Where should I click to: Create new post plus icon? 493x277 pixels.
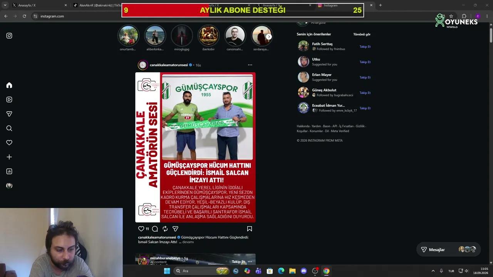9,157
